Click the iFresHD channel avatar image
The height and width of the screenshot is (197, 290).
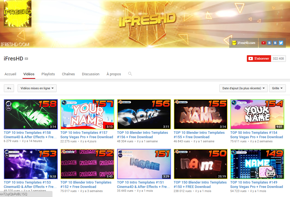(18, 14)
